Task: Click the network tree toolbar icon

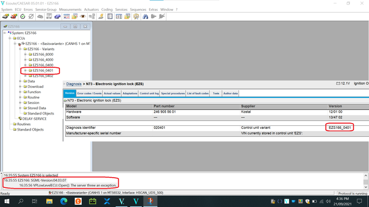Action: (92, 17)
